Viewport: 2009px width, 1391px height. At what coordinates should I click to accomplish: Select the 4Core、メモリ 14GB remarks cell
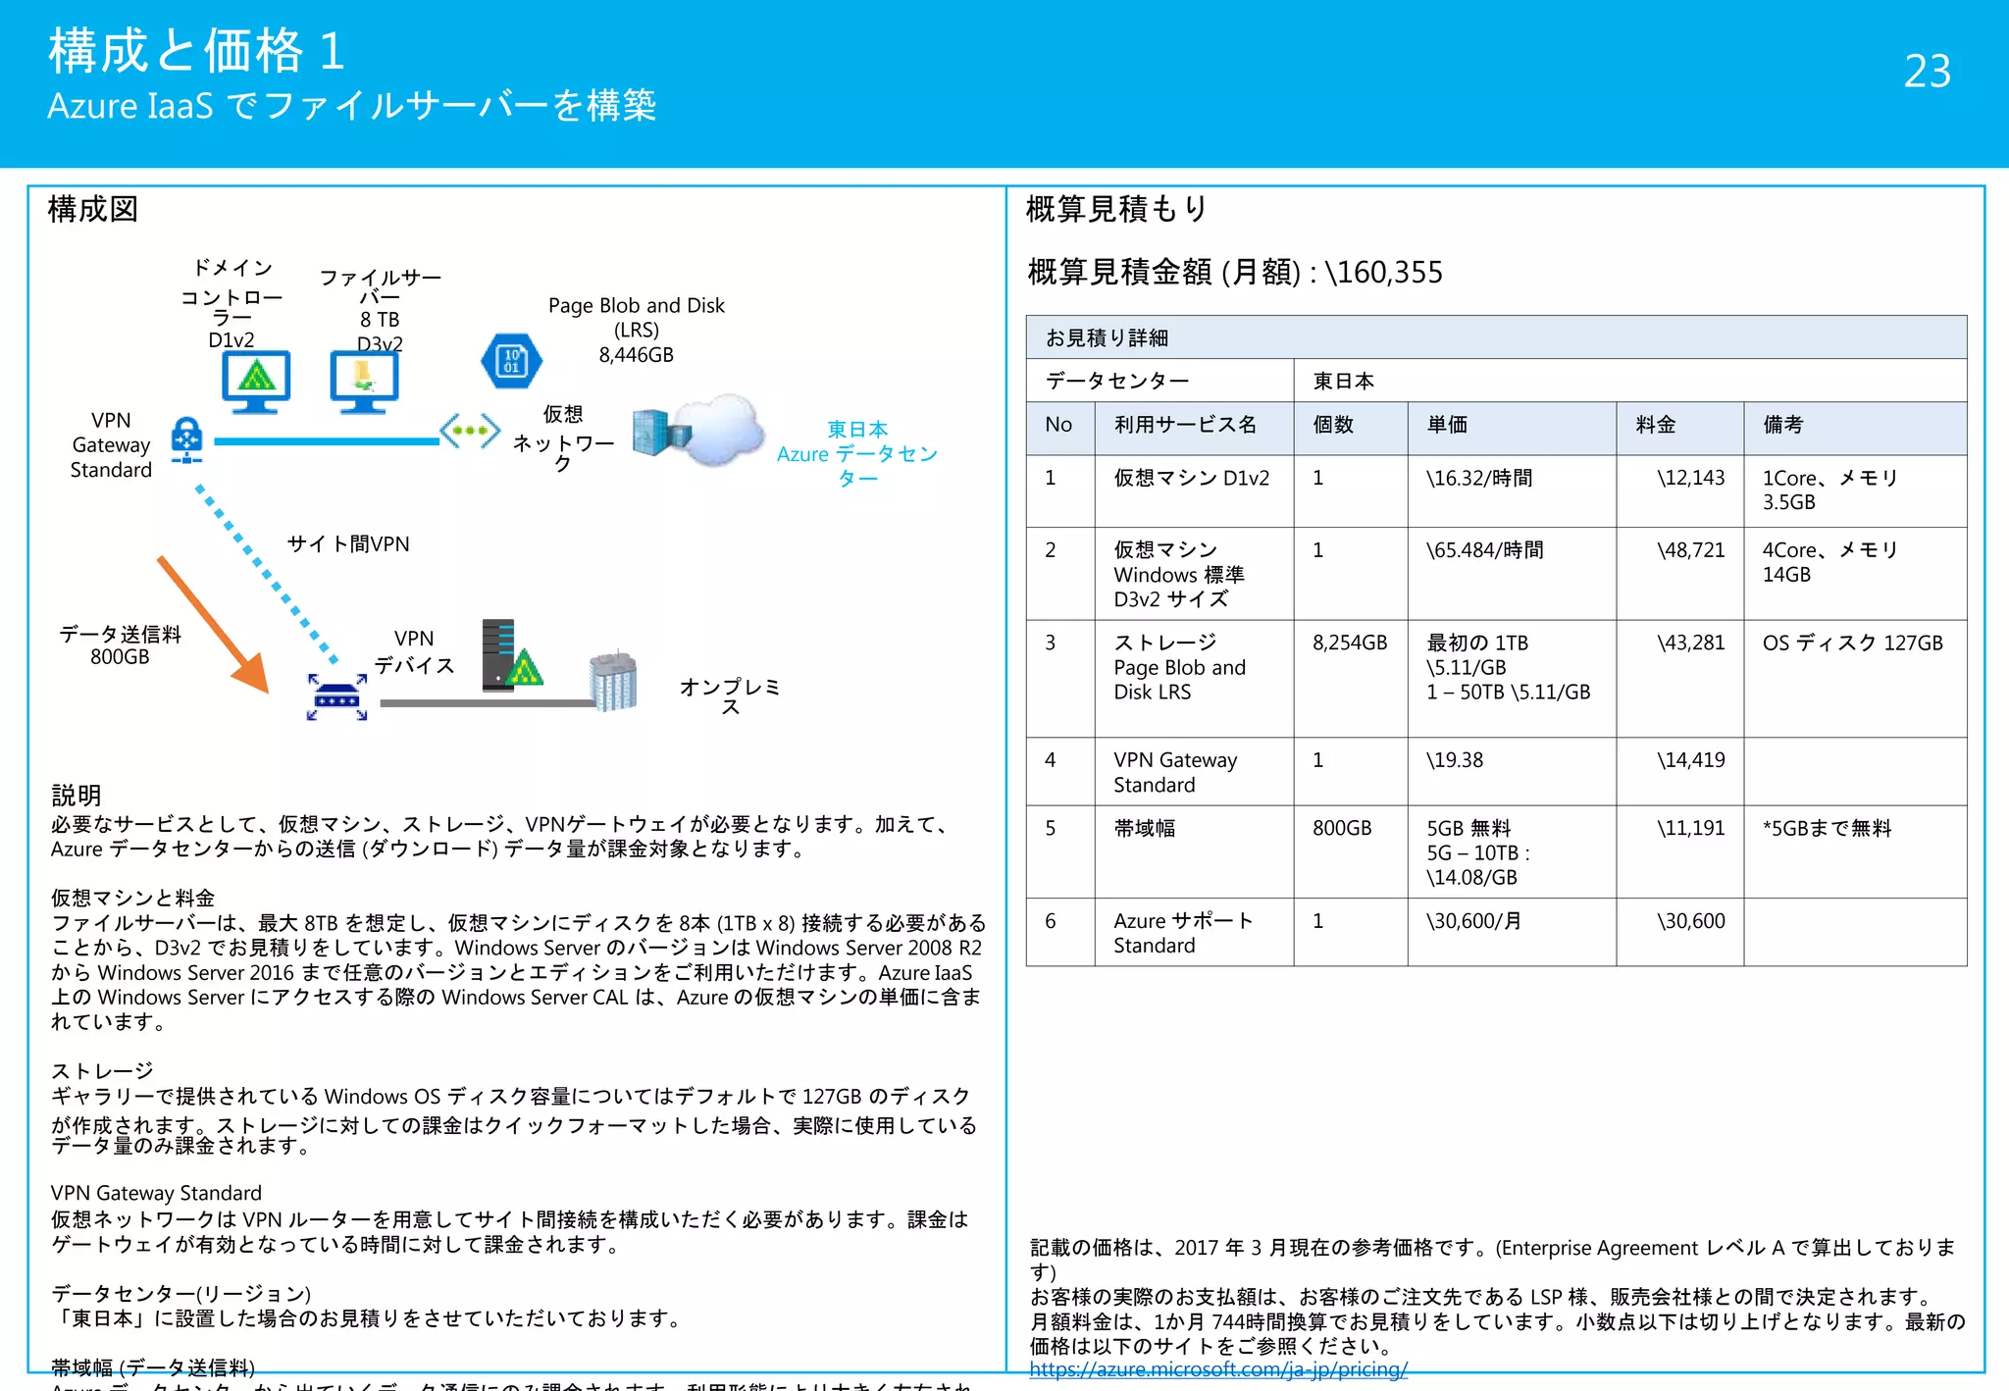[x=1855, y=574]
